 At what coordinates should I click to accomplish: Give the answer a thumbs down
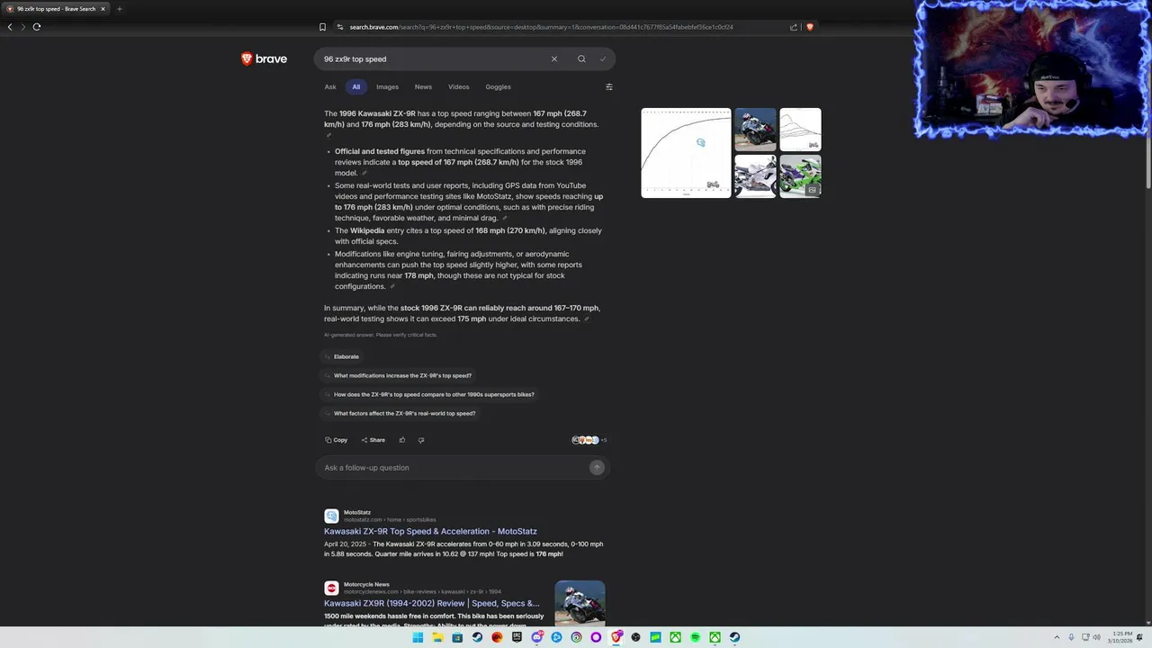pyautogui.click(x=421, y=440)
